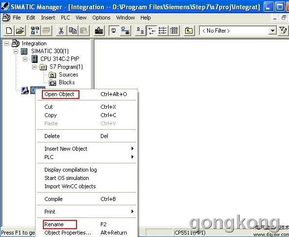Open the Insert menu
This screenshot has height=237, width=289.
(x=48, y=18)
